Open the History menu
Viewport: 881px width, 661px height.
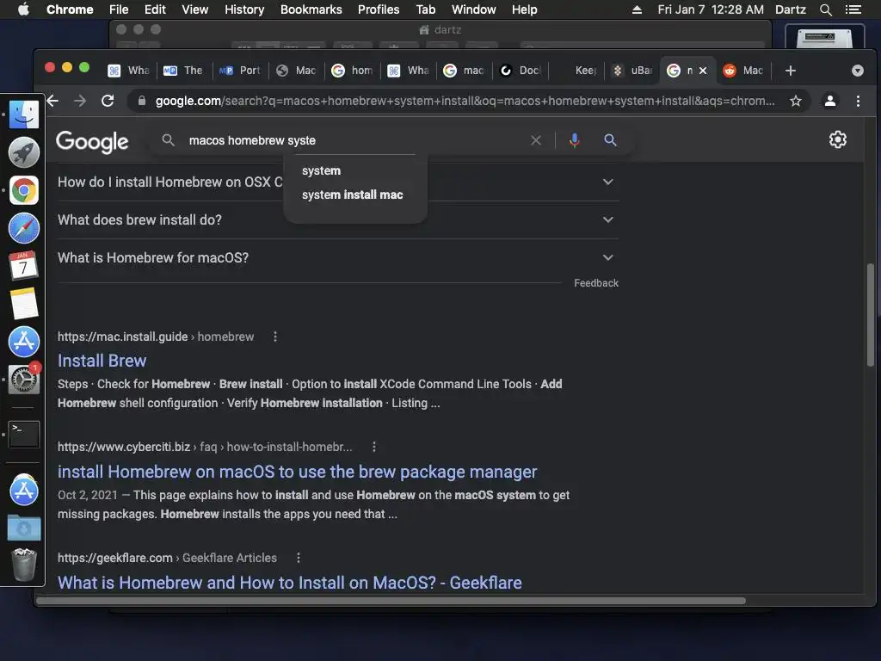coord(244,9)
